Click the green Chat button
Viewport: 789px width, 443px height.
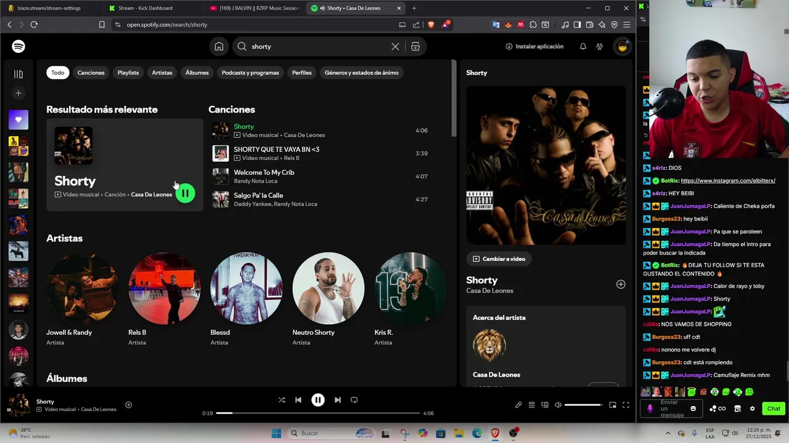(x=773, y=409)
